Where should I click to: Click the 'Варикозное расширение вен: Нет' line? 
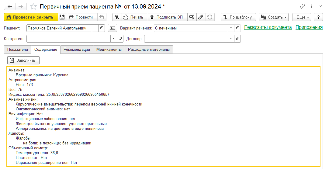pos(47,163)
